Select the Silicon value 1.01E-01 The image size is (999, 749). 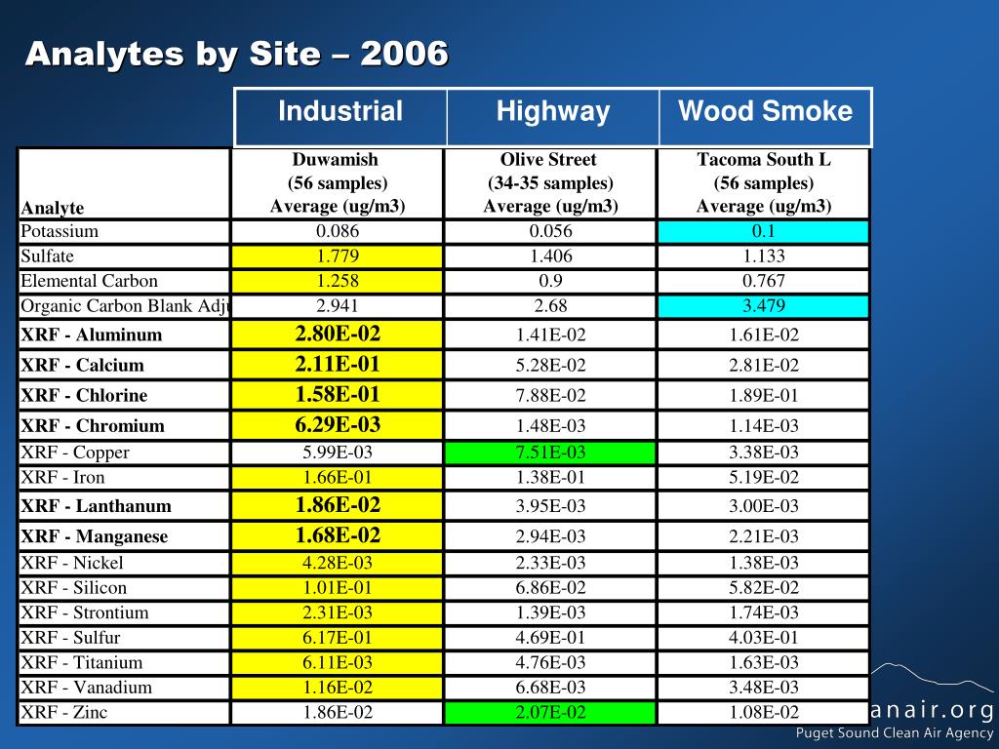pyautogui.click(x=337, y=588)
